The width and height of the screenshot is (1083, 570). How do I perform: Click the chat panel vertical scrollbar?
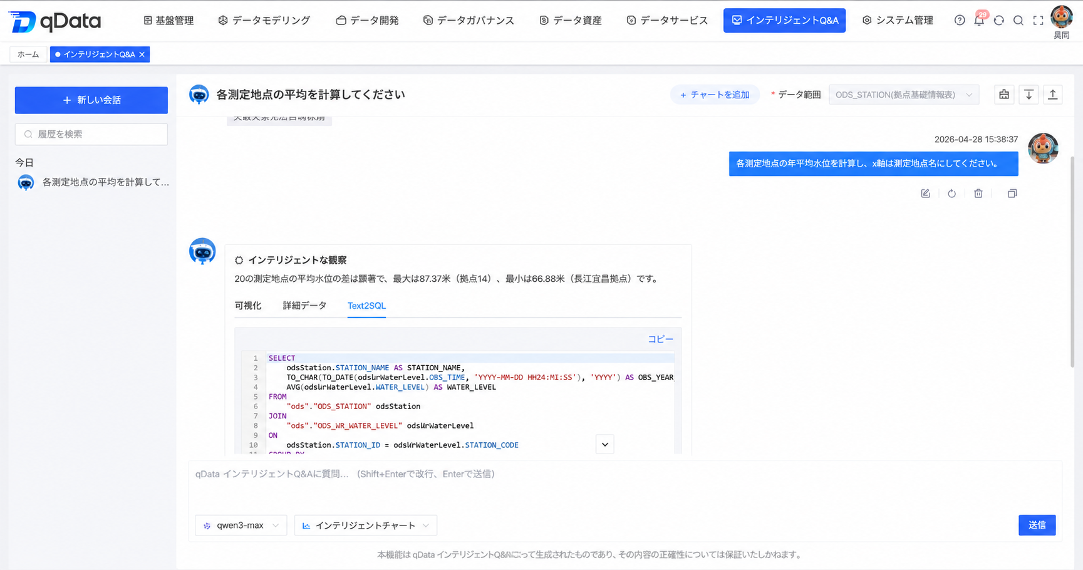tap(1072, 261)
